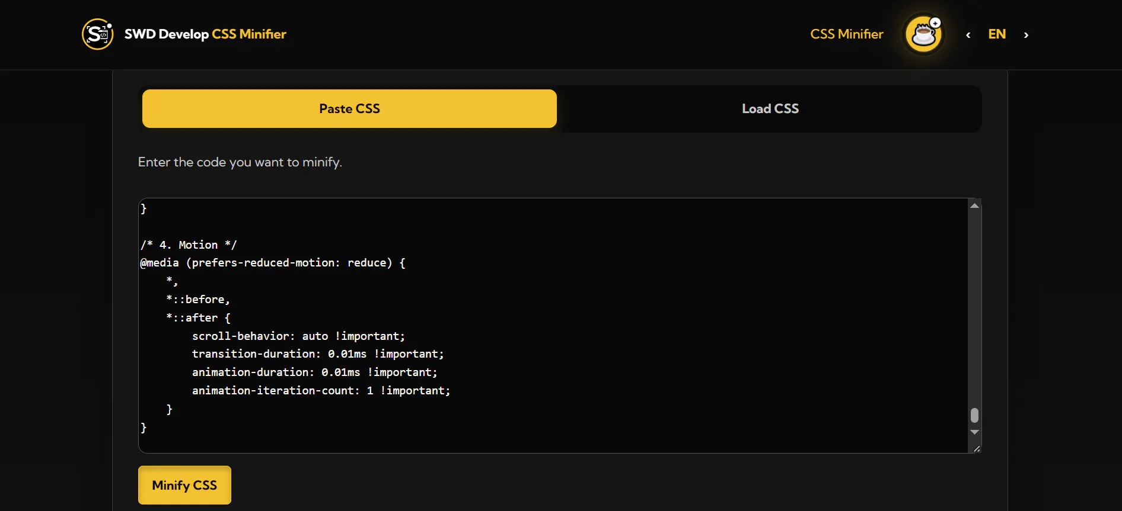Click the '/* 4. Motion */' comment line
The image size is (1122, 511).
[189, 245]
